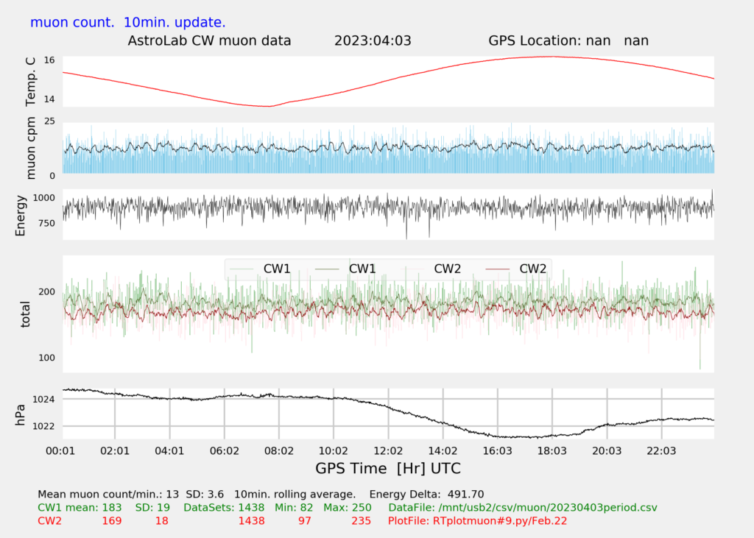Viewport: 754px width, 538px height.
Task: Click the 12:02 tick on time axis
Action: pyautogui.click(x=387, y=450)
